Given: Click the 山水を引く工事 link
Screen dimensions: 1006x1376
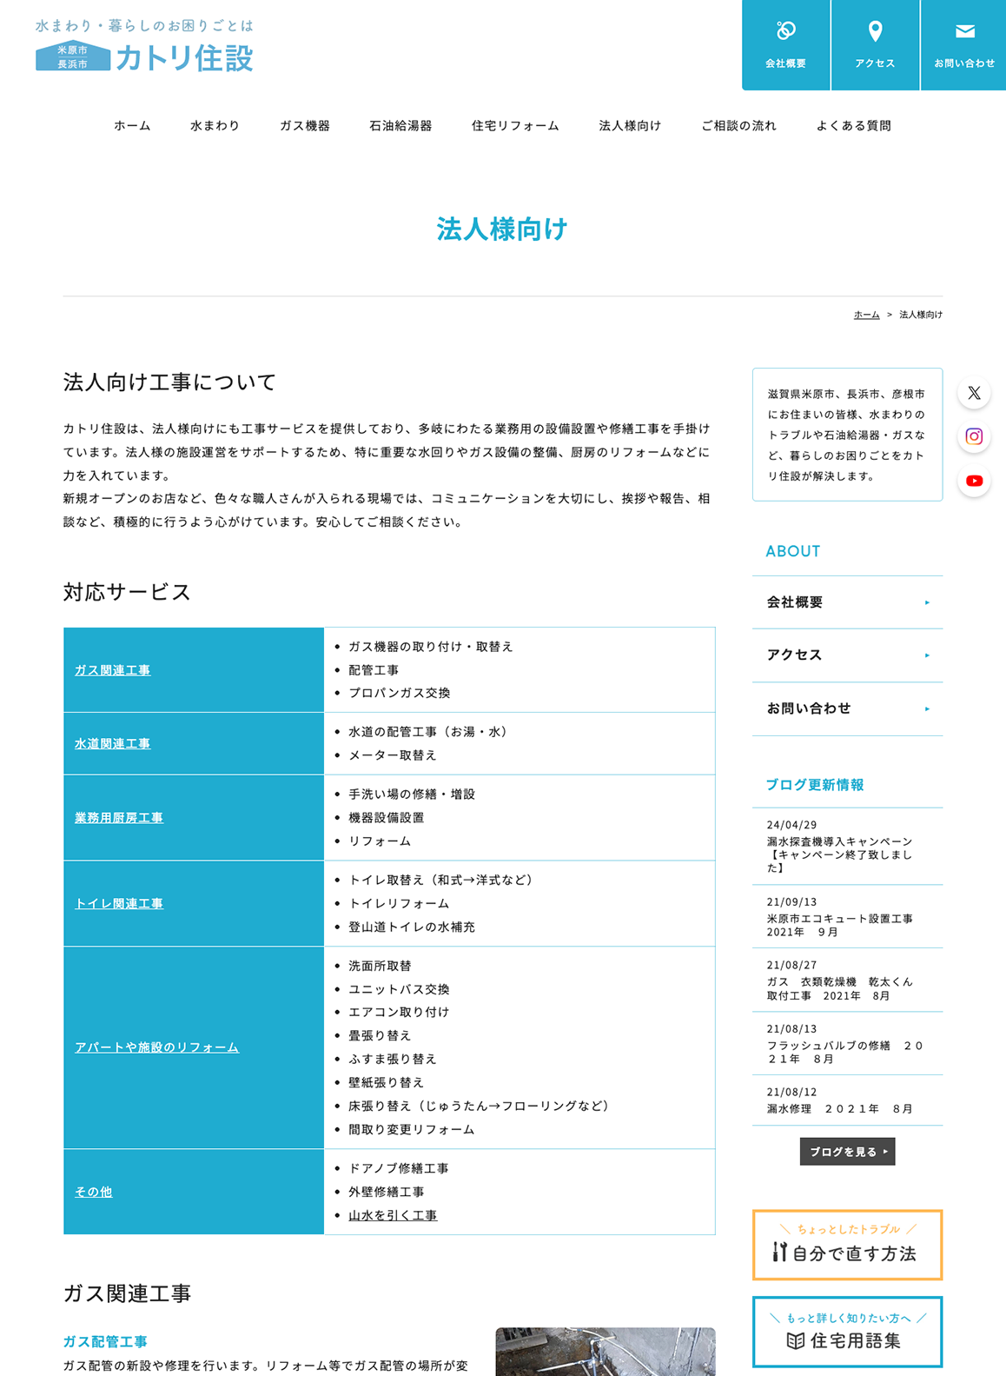Looking at the screenshot, I should [393, 1215].
